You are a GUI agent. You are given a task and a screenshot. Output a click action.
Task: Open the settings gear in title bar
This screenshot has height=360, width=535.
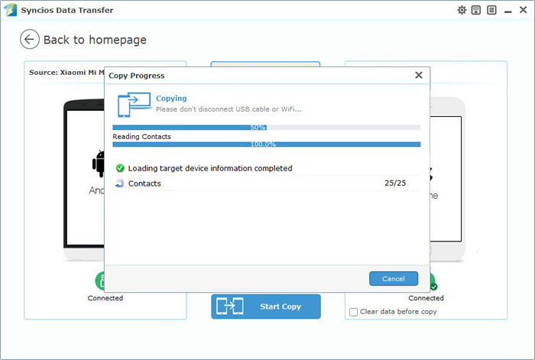[462, 10]
